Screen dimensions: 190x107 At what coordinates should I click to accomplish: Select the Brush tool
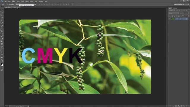[2, 29]
